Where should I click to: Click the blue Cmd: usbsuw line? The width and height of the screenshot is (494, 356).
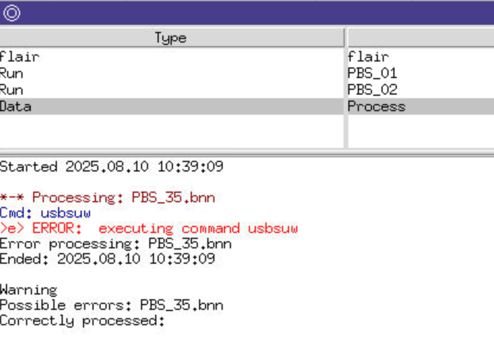[45, 213]
